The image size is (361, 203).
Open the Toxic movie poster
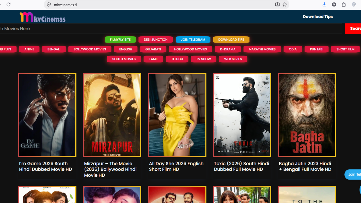tap(242, 115)
